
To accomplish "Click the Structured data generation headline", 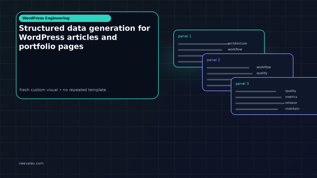I will pyautogui.click(x=85, y=37).
